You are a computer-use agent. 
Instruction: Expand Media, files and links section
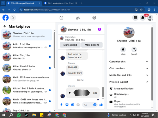(129, 75)
